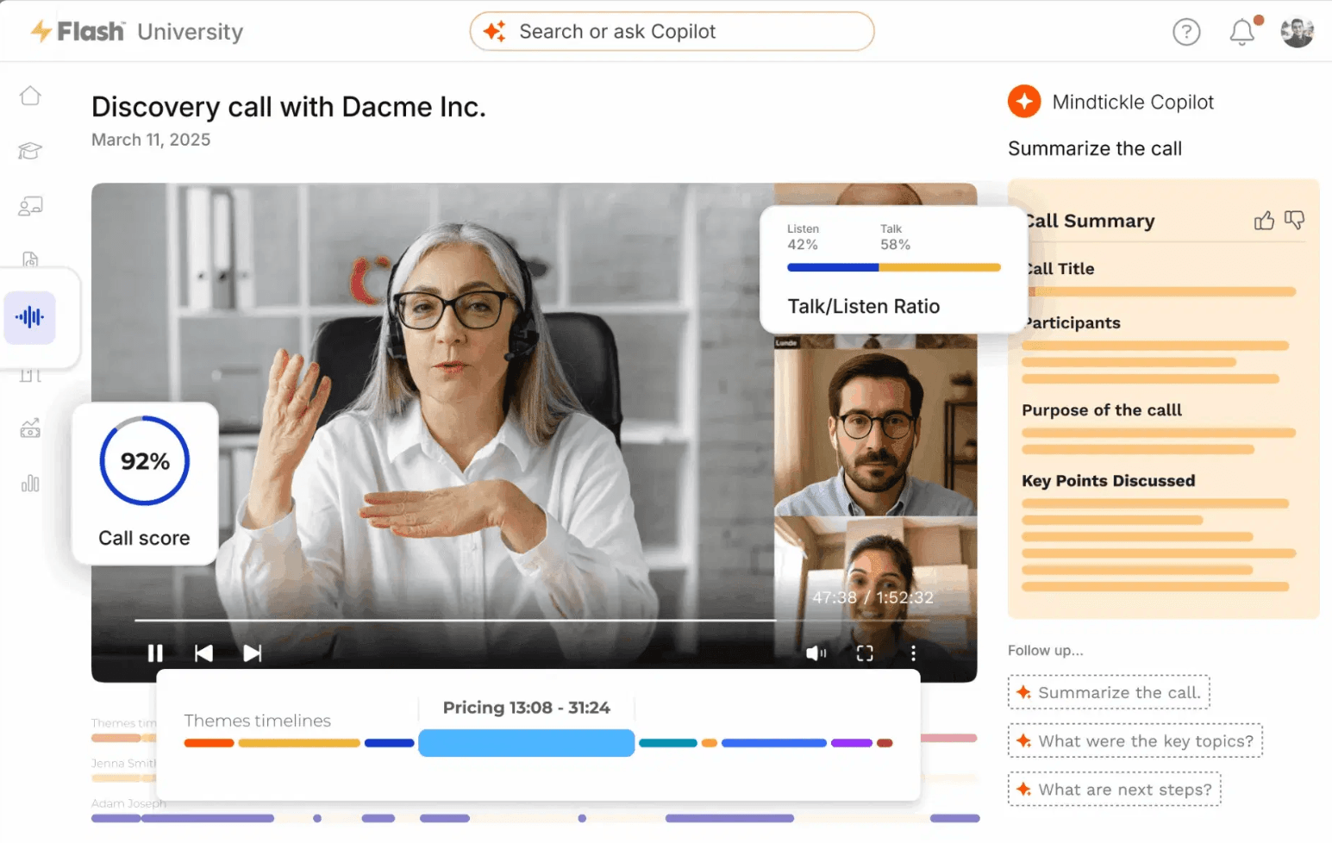
Task: Click the Search or ask Copilot field
Action: 672,32
